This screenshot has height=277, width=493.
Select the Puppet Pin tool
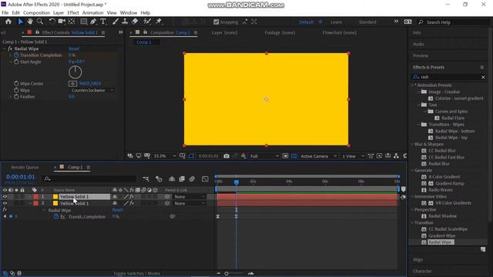pos(159,22)
